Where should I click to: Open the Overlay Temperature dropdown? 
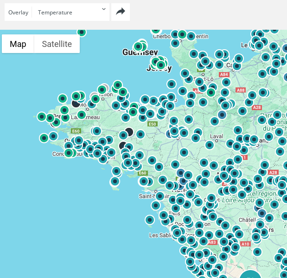pos(57,12)
